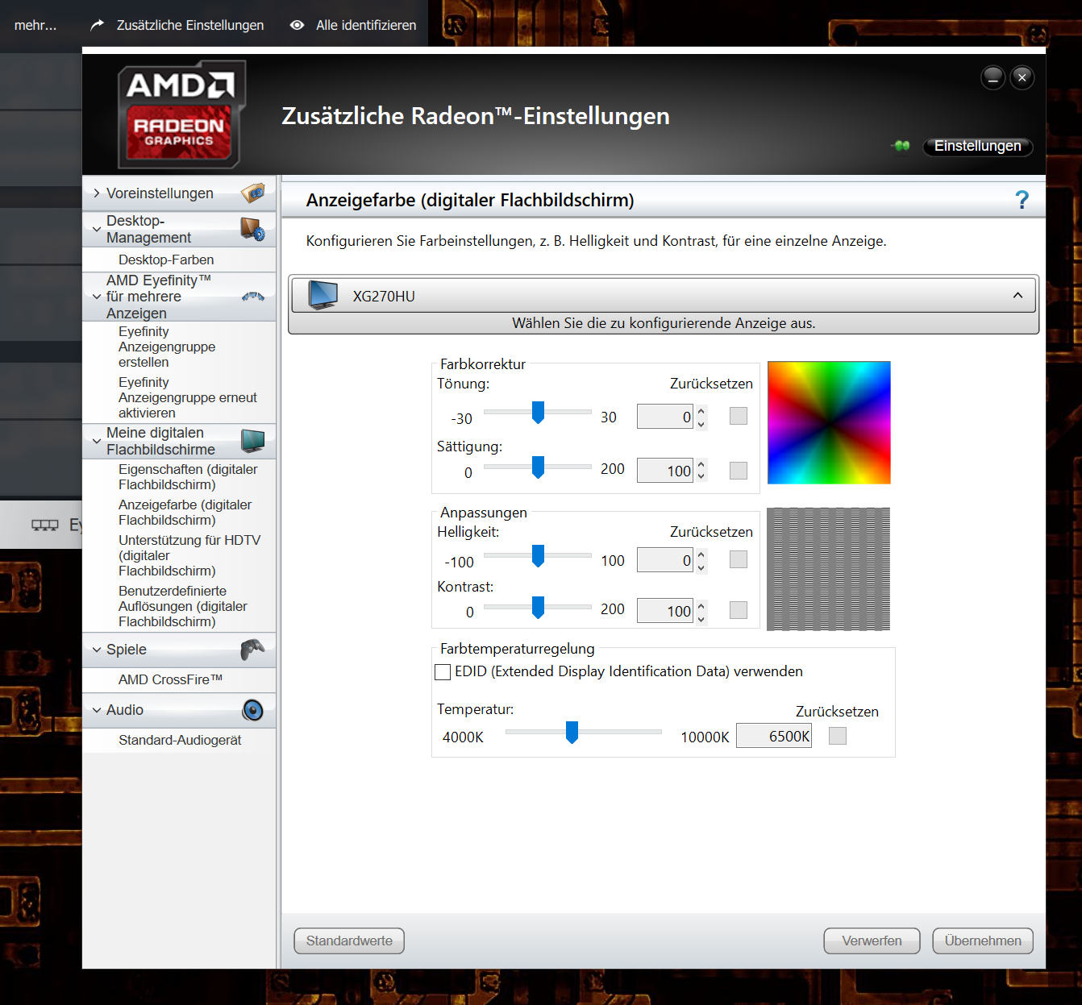Open Eyefinity Anzeigengruppe erneut aktivieren
Image resolution: width=1082 pixels, height=1005 pixels.
point(188,397)
